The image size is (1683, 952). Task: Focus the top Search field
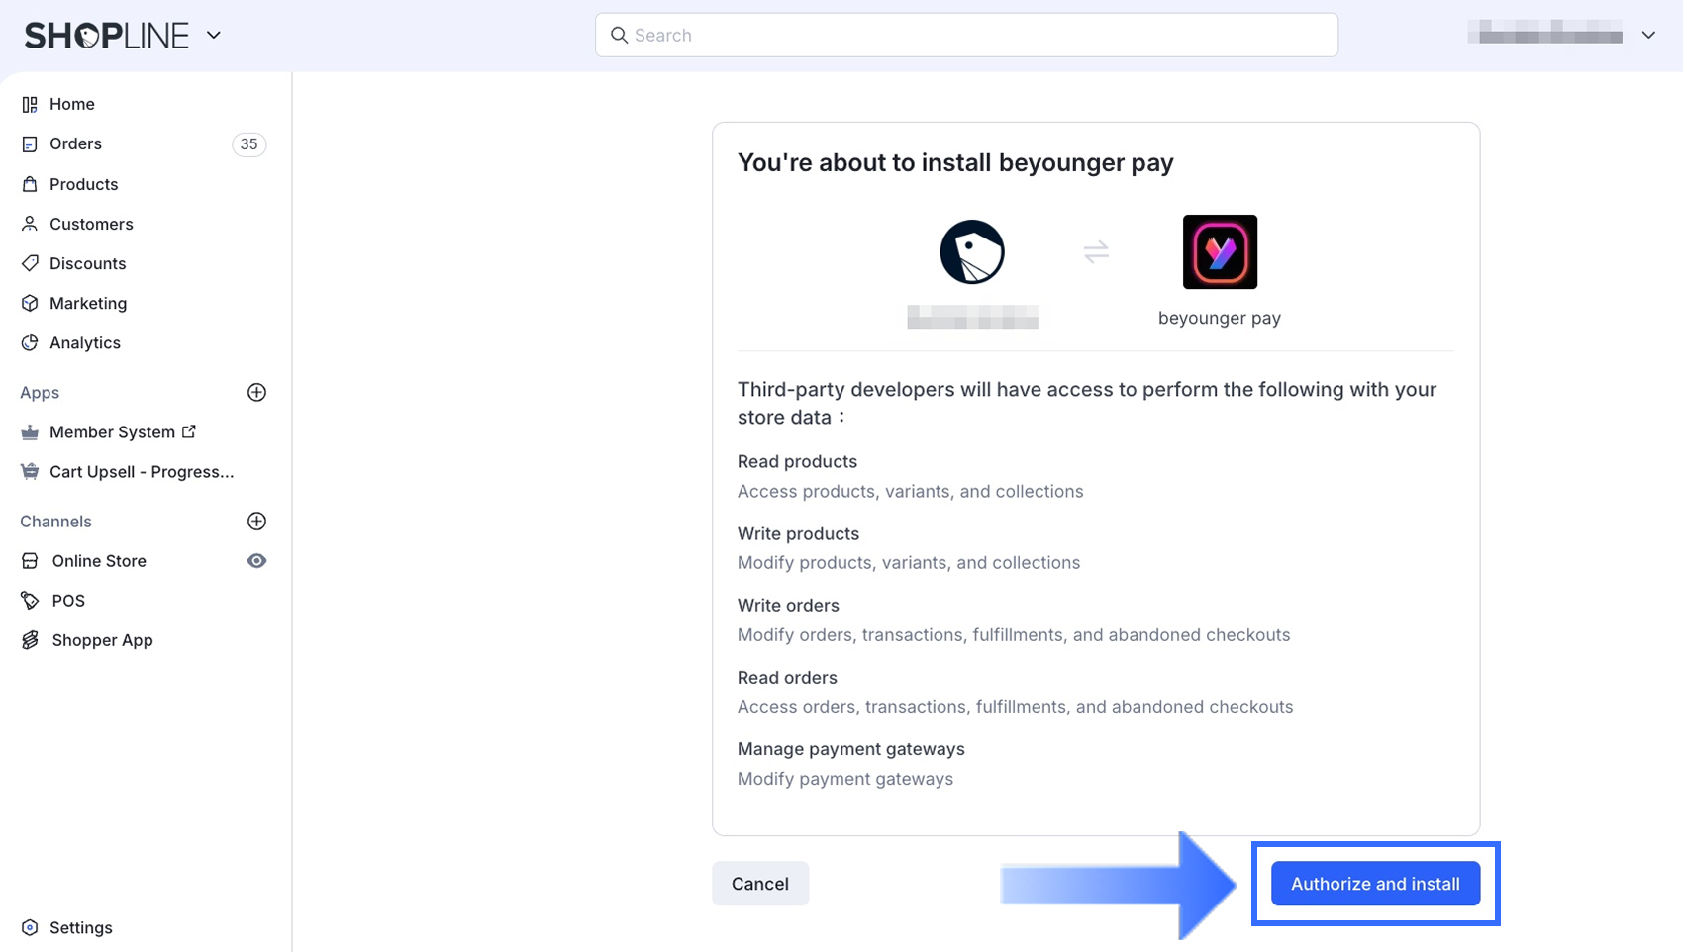(966, 35)
